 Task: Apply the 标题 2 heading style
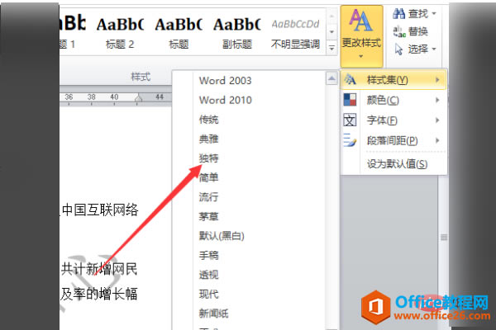(x=120, y=32)
